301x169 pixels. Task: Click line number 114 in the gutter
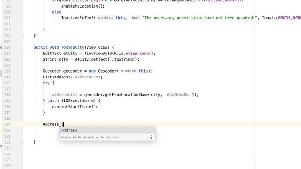(8, 95)
